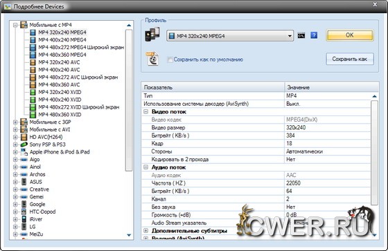Click the Мобильные с MP4 folder icon
Image resolution: width=388 pixels, height=251 pixels.
(24, 25)
